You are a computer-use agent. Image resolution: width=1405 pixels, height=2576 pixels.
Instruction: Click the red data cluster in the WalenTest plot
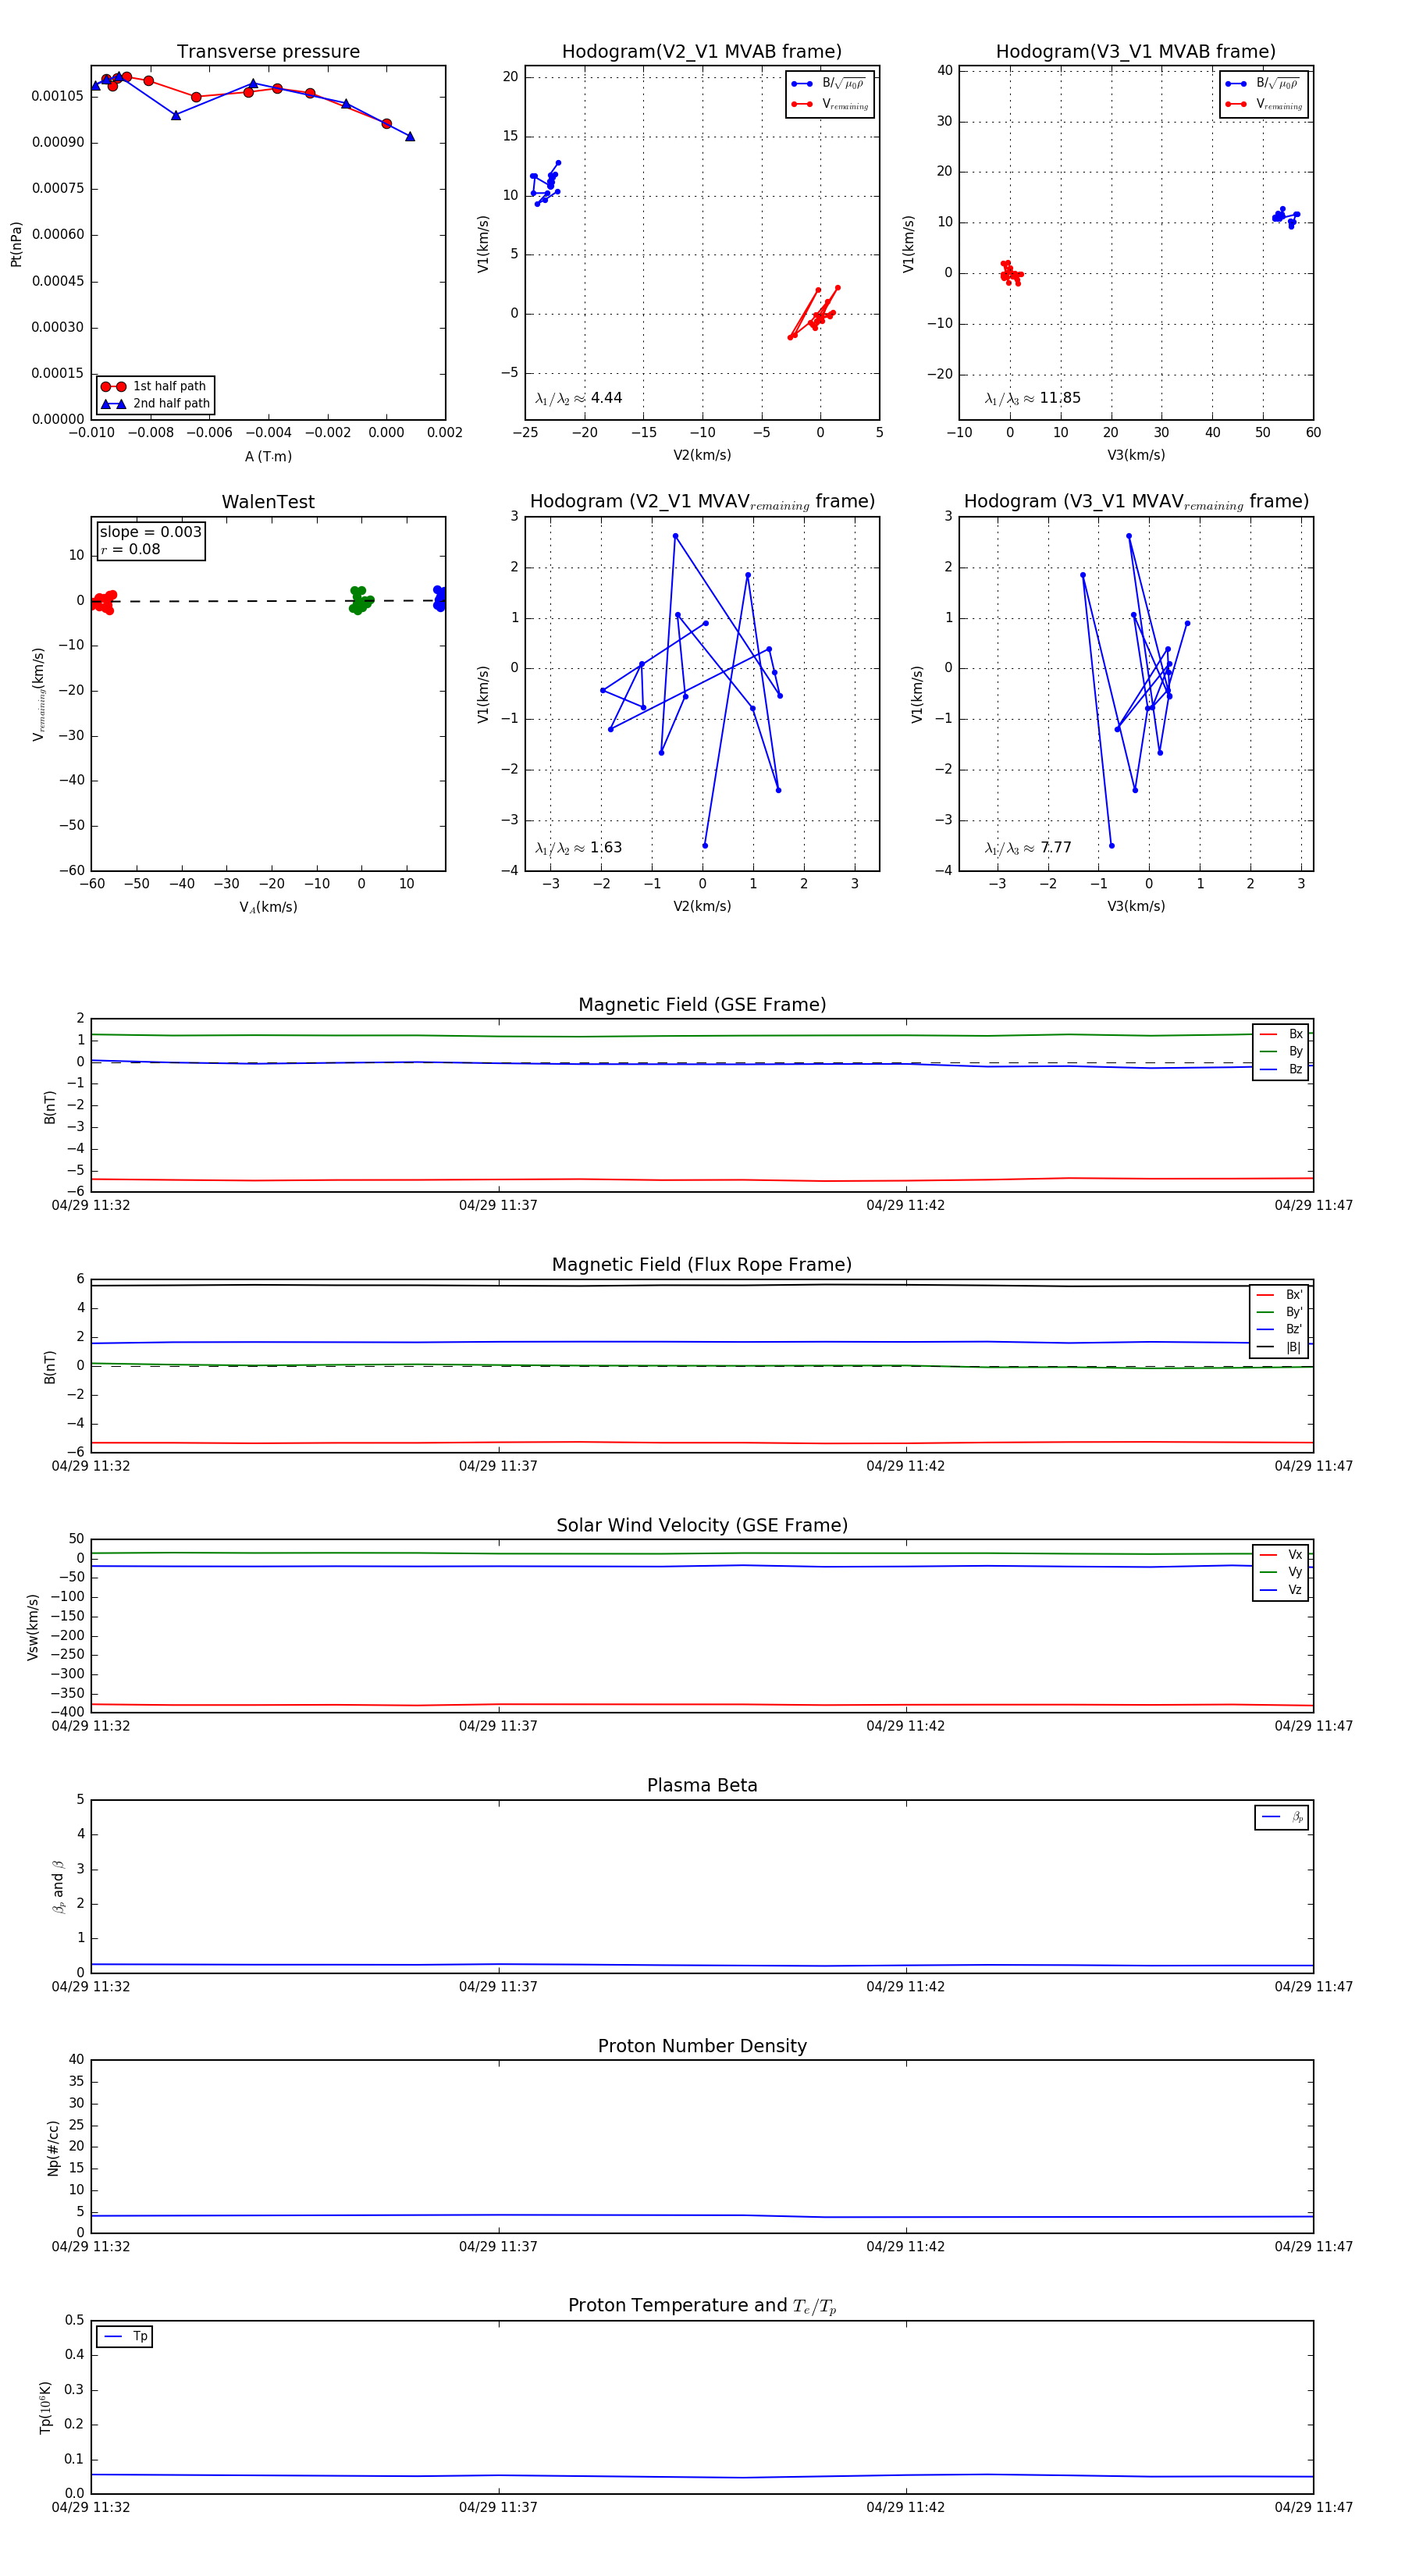103,602
